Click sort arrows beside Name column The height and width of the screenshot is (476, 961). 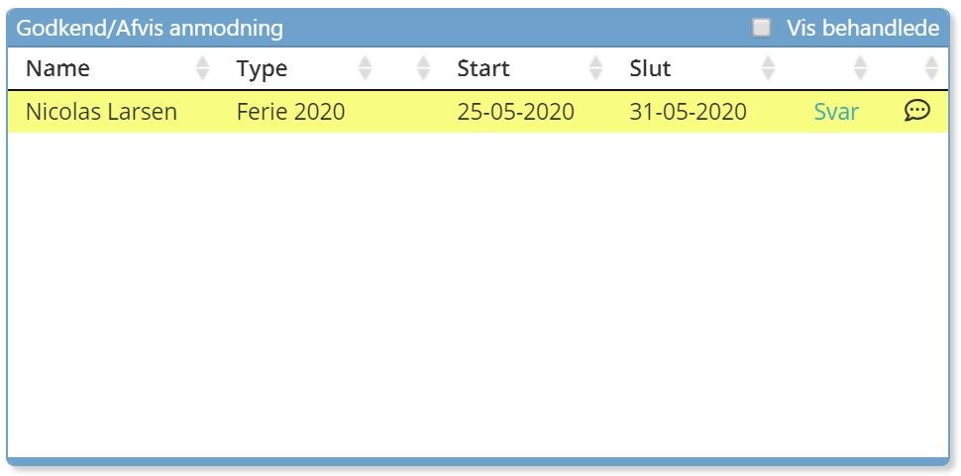[203, 68]
